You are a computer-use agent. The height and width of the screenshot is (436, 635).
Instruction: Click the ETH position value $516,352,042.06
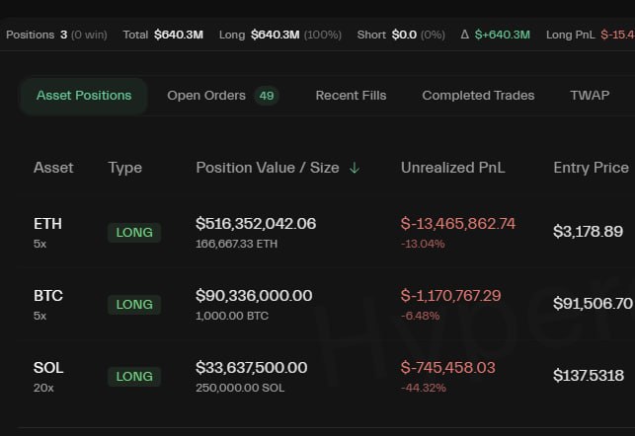[256, 224]
